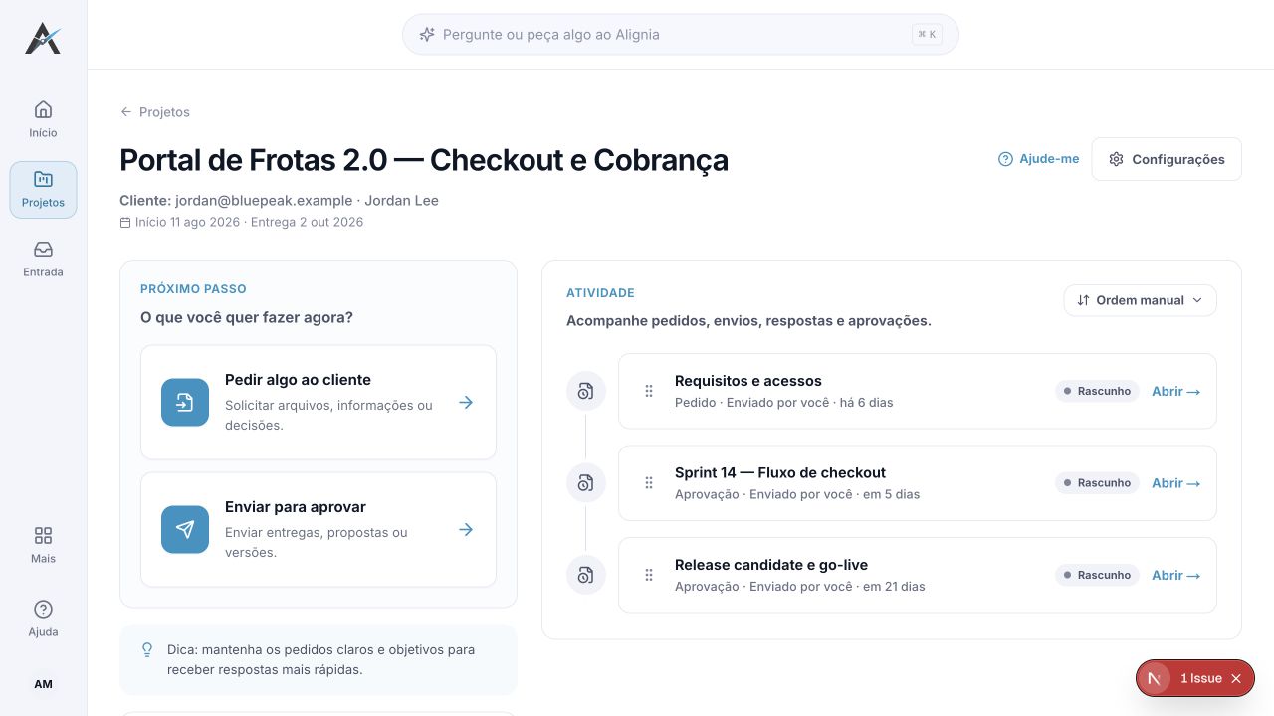Grab drag handle of Sprint 14 row
1274x716 pixels.
point(649,483)
